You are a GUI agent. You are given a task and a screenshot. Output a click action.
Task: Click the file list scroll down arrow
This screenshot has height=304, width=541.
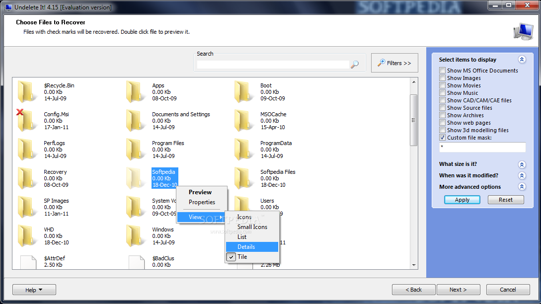tap(414, 265)
